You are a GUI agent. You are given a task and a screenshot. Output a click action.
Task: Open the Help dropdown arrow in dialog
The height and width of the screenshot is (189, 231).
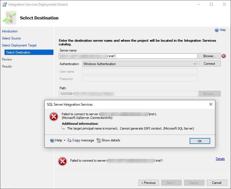[64, 141]
